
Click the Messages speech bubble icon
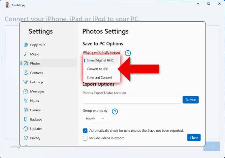(x=25, y=91)
